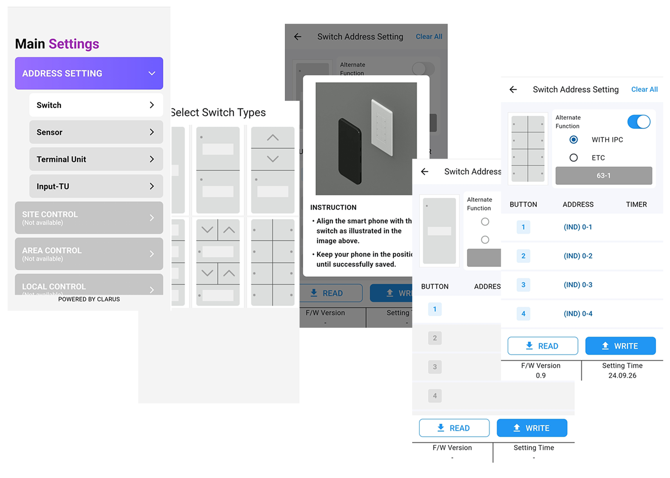Select the double up/down arrow switch type
The width and height of the screenshot is (670, 478).
tap(218, 262)
